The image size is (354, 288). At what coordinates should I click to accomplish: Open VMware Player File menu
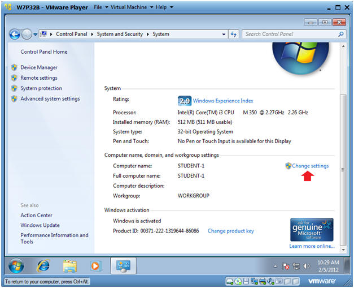tap(100, 7)
